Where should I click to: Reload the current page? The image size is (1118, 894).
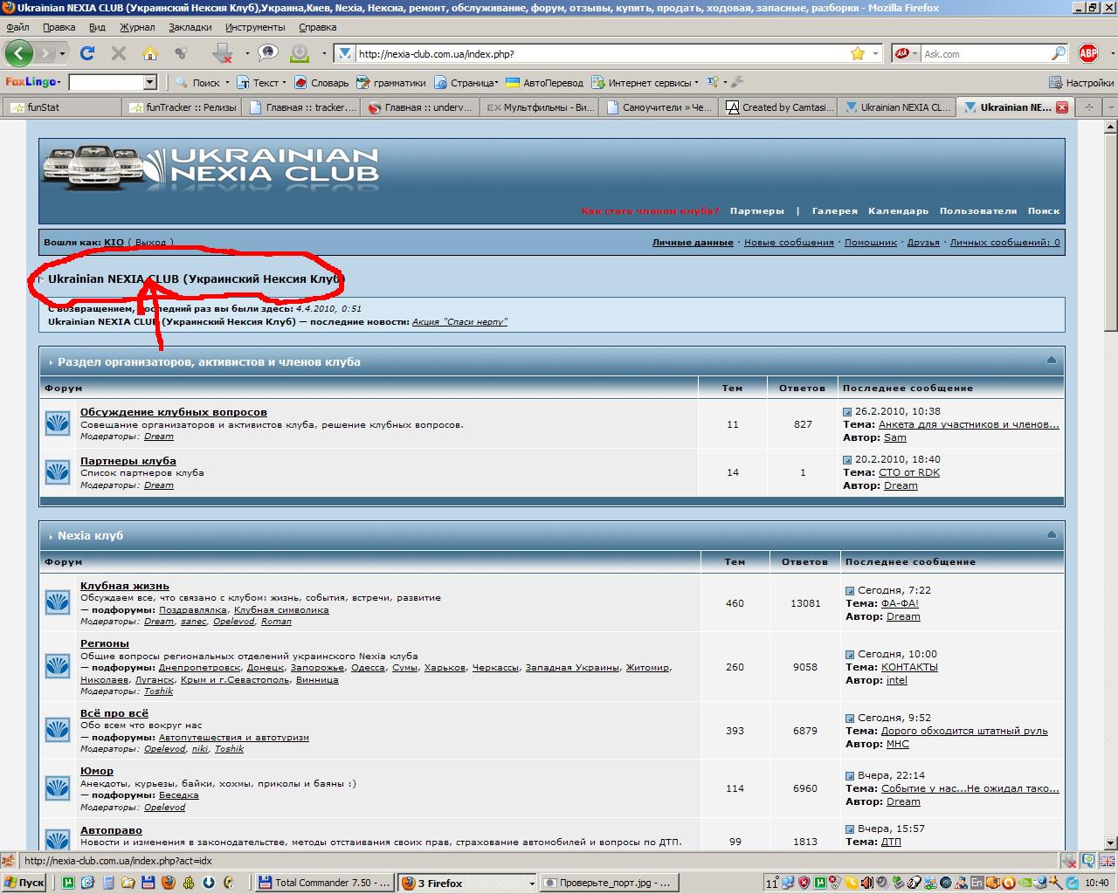(x=87, y=53)
